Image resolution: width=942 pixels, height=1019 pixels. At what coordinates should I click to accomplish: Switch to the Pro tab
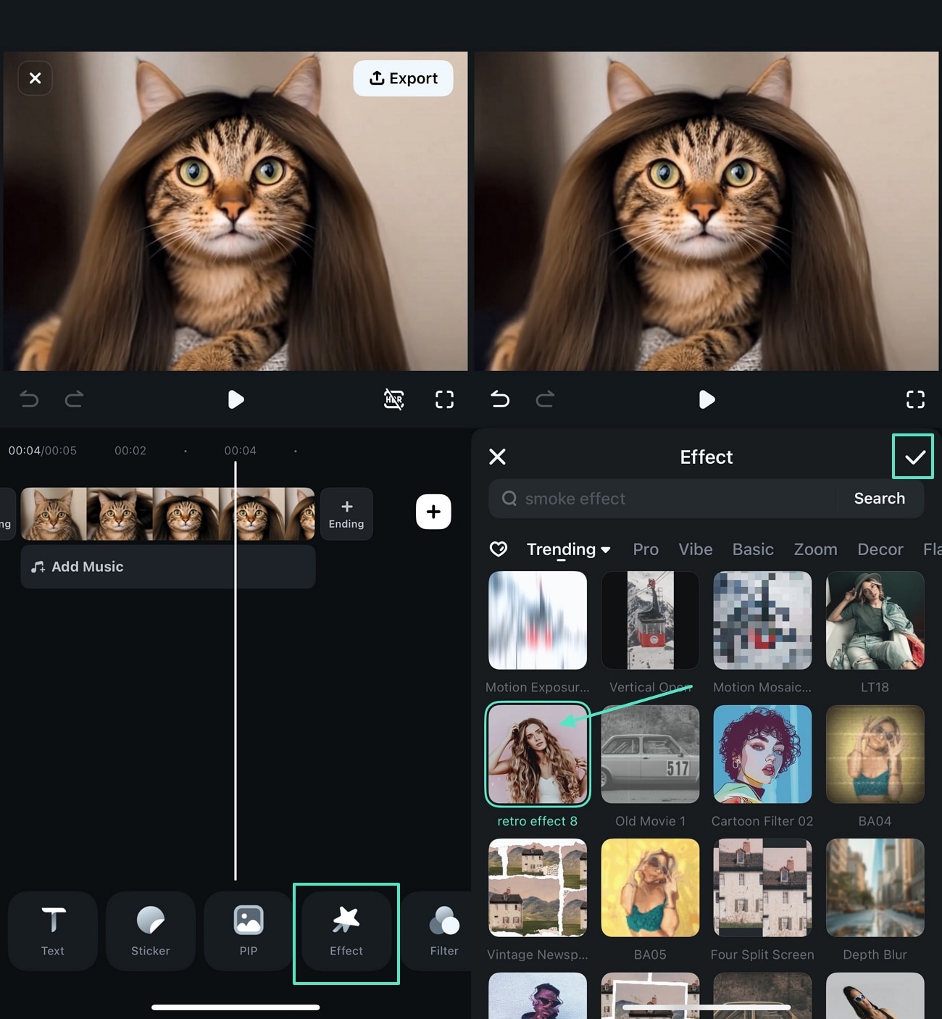tap(646, 549)
